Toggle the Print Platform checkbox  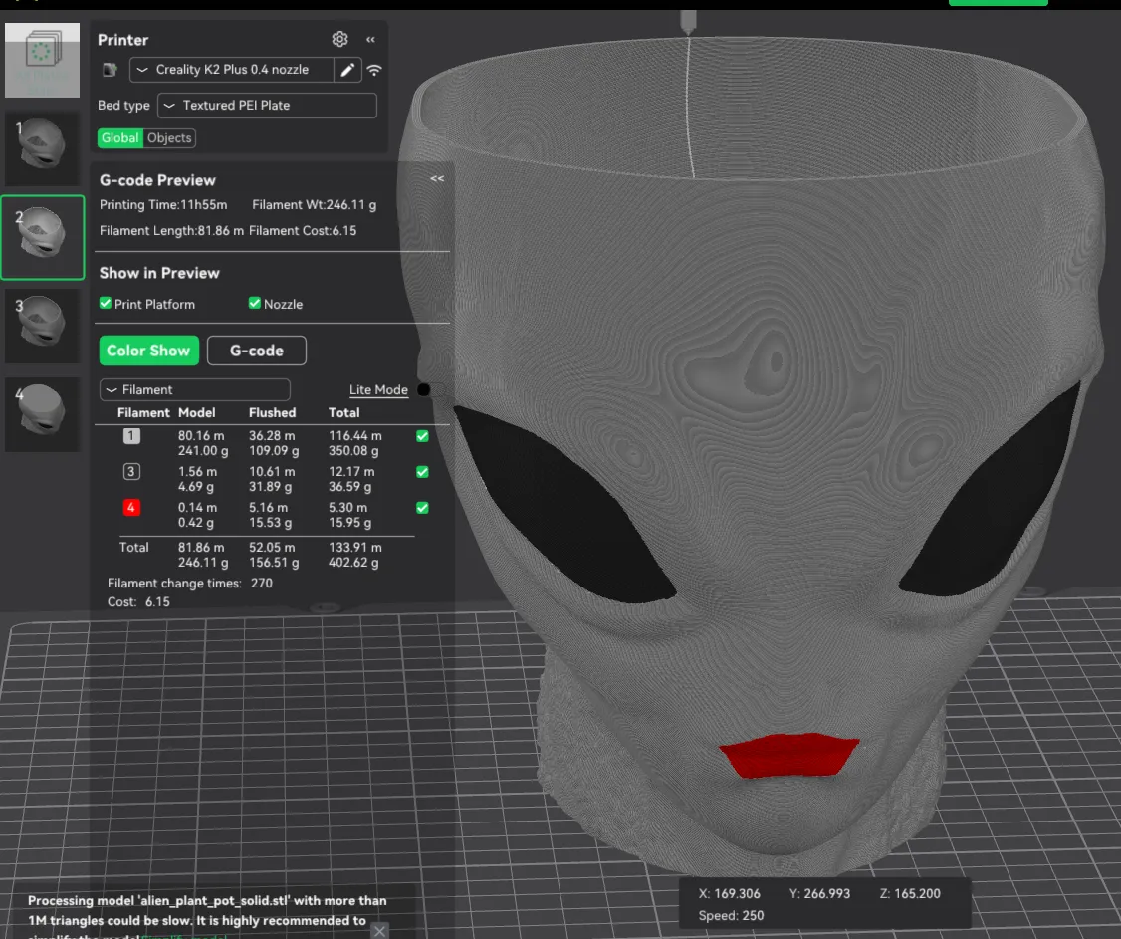(106, 304)
